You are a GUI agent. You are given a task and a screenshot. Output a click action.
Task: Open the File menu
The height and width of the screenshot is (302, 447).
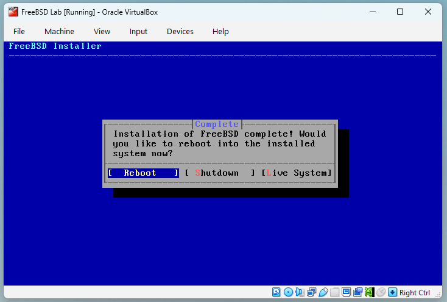click(19, 32)
